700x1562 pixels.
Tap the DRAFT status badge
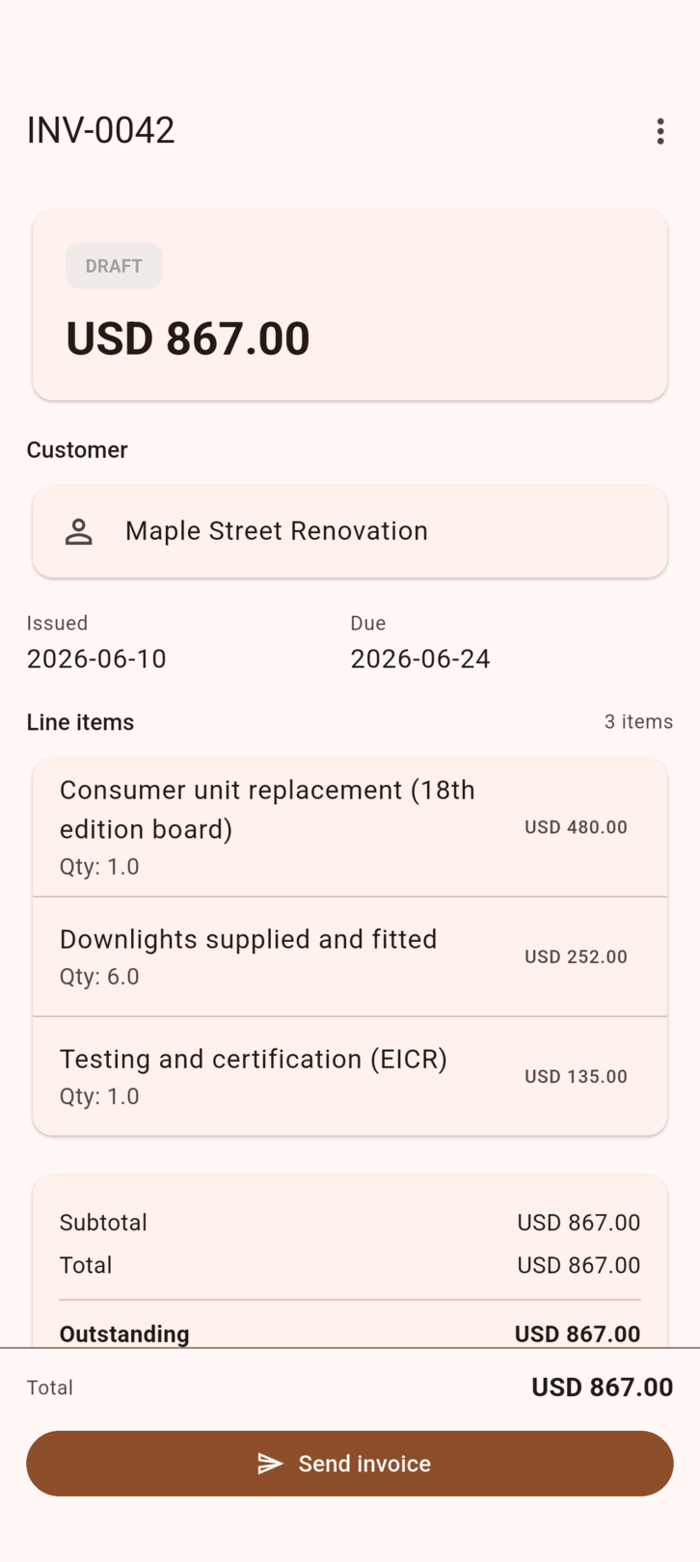[114, 266]
